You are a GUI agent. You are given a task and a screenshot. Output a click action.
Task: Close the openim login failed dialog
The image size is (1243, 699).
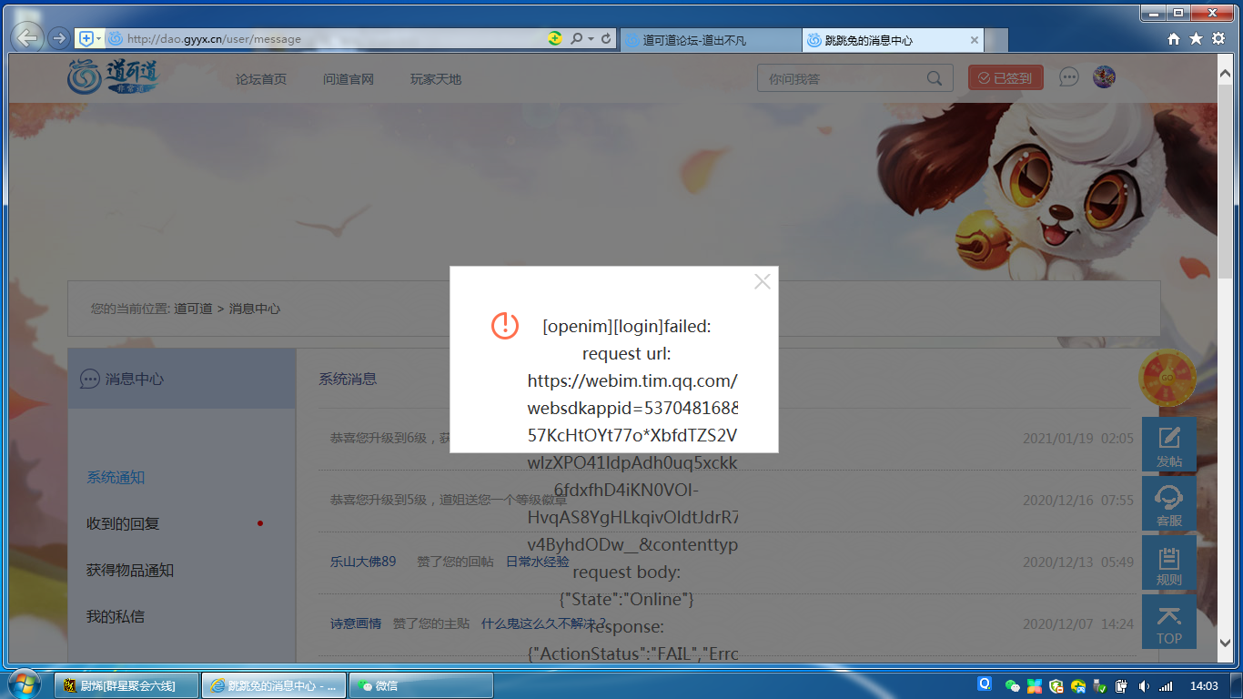pos(763,282)
